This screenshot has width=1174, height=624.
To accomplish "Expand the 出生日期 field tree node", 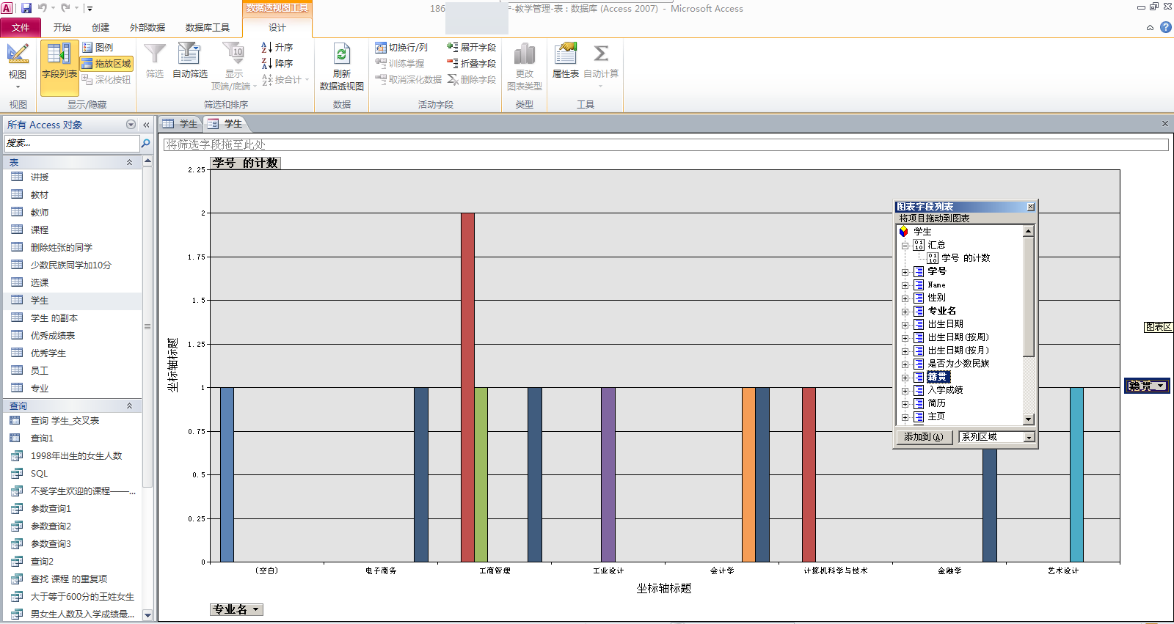I will tap(905, 325).
